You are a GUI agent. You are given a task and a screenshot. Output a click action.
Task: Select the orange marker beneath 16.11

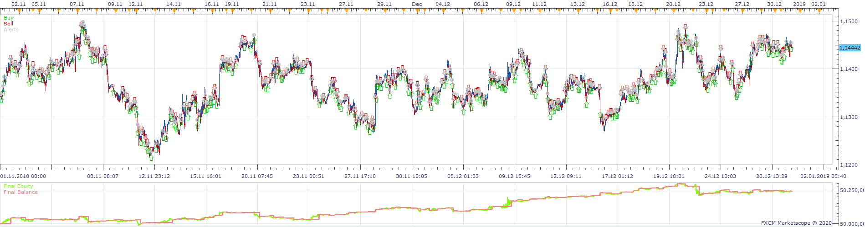click(x=211, y=10)
